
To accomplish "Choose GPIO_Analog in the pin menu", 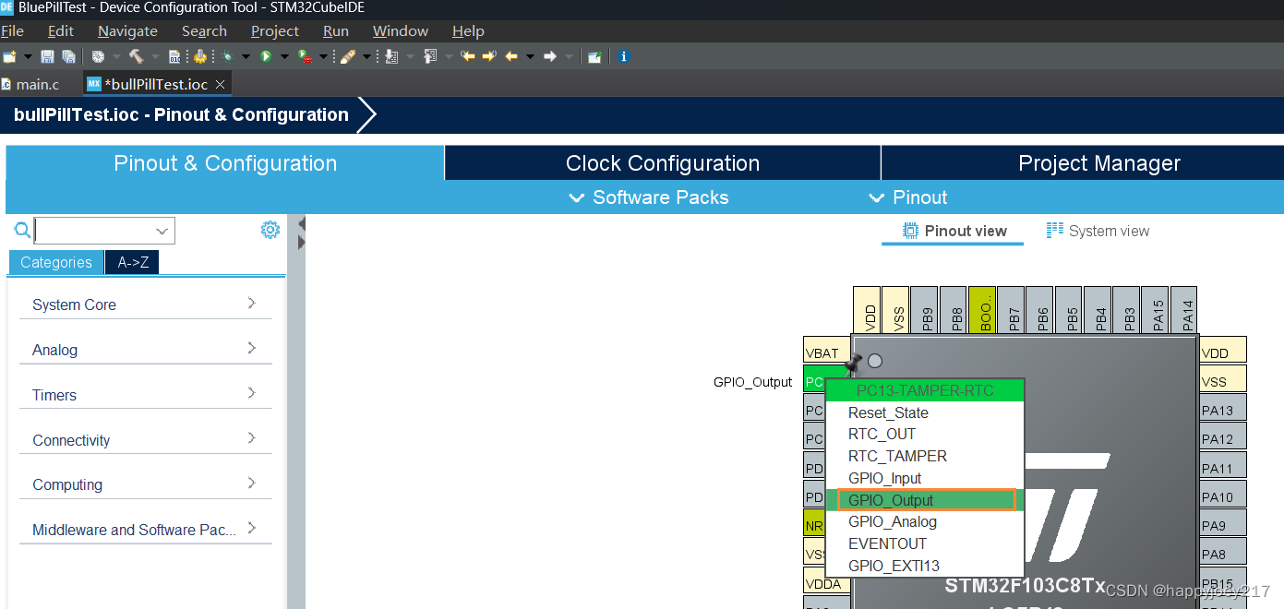I will [x=925, y=521].
